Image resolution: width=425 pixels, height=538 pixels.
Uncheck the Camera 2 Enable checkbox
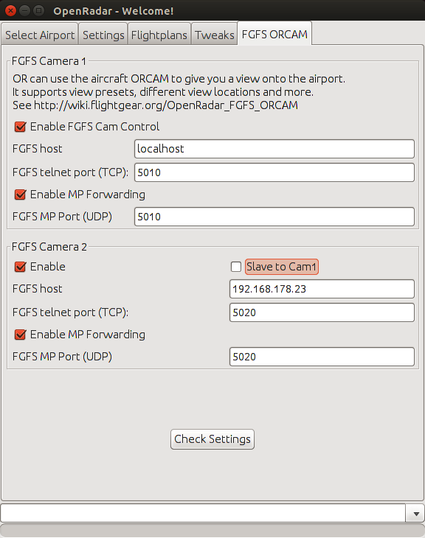pyautogui.click(x=20, y=267)
